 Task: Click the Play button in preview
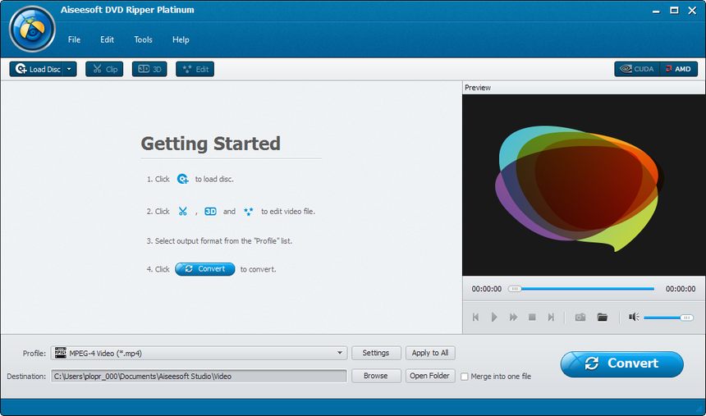(x=494, y=318)
